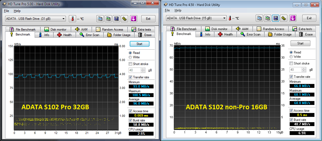Copy screenshot to clipboard icon in HD Tune Pro 5.00
The width and height of the screenshot is (322, 141).
coord(108,19)
